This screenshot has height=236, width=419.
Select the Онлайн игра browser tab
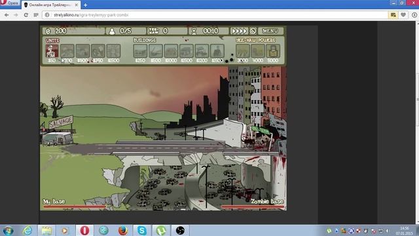coord(50,5)
